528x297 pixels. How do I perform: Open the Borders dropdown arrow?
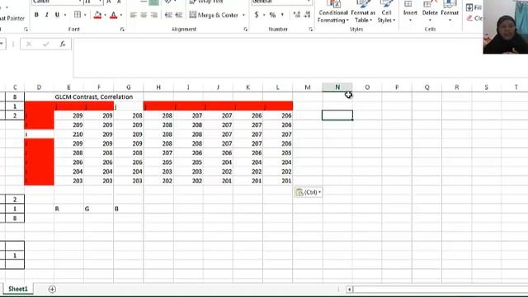(x=85, y=15)
